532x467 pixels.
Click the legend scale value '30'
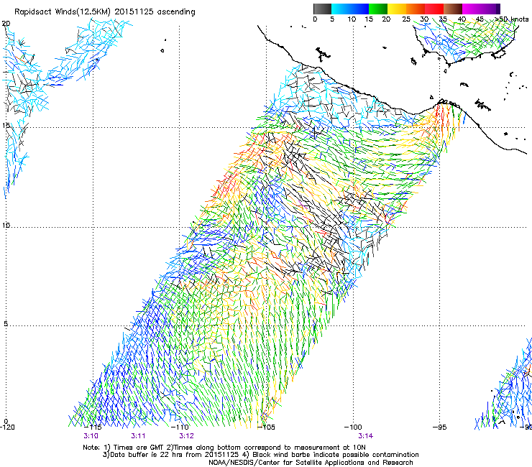click(424, 19)
